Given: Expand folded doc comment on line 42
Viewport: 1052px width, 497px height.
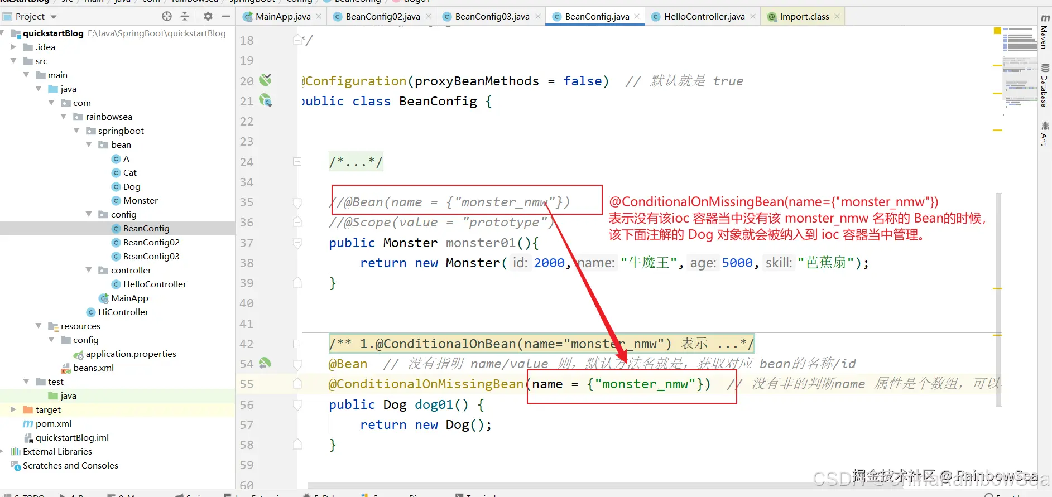Looking at the screenshot, I should coord(297,344).
